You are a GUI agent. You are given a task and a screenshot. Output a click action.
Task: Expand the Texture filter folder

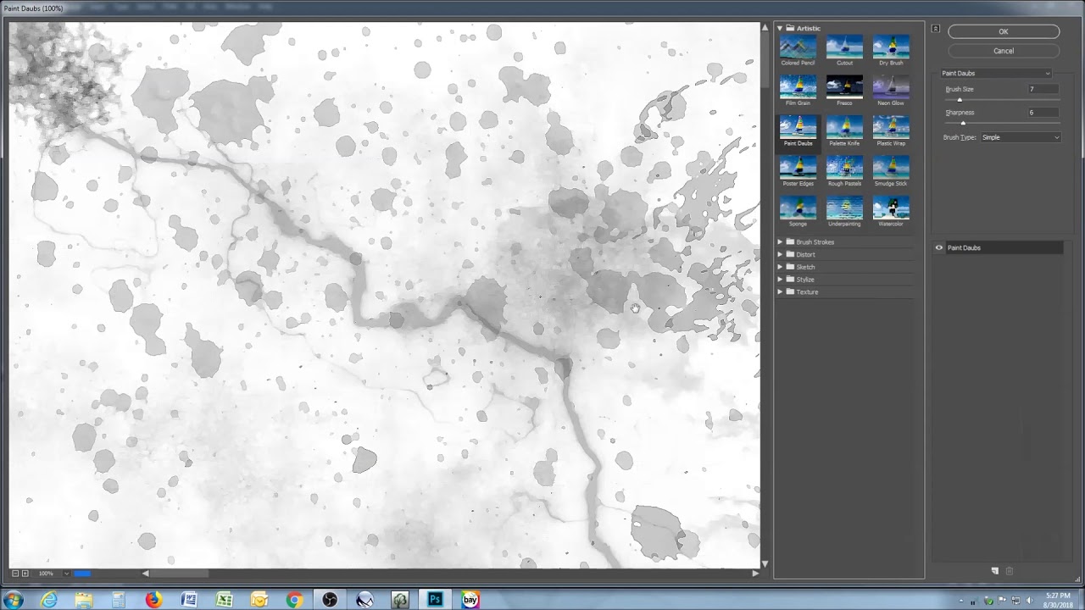click(780, 292)
